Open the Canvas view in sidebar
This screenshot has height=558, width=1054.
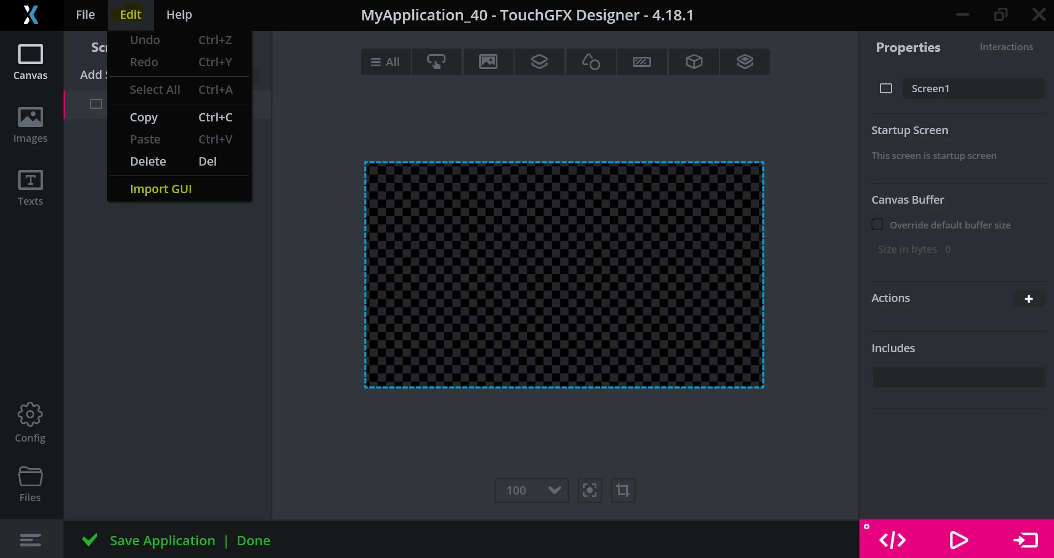[x=30, y=62]
